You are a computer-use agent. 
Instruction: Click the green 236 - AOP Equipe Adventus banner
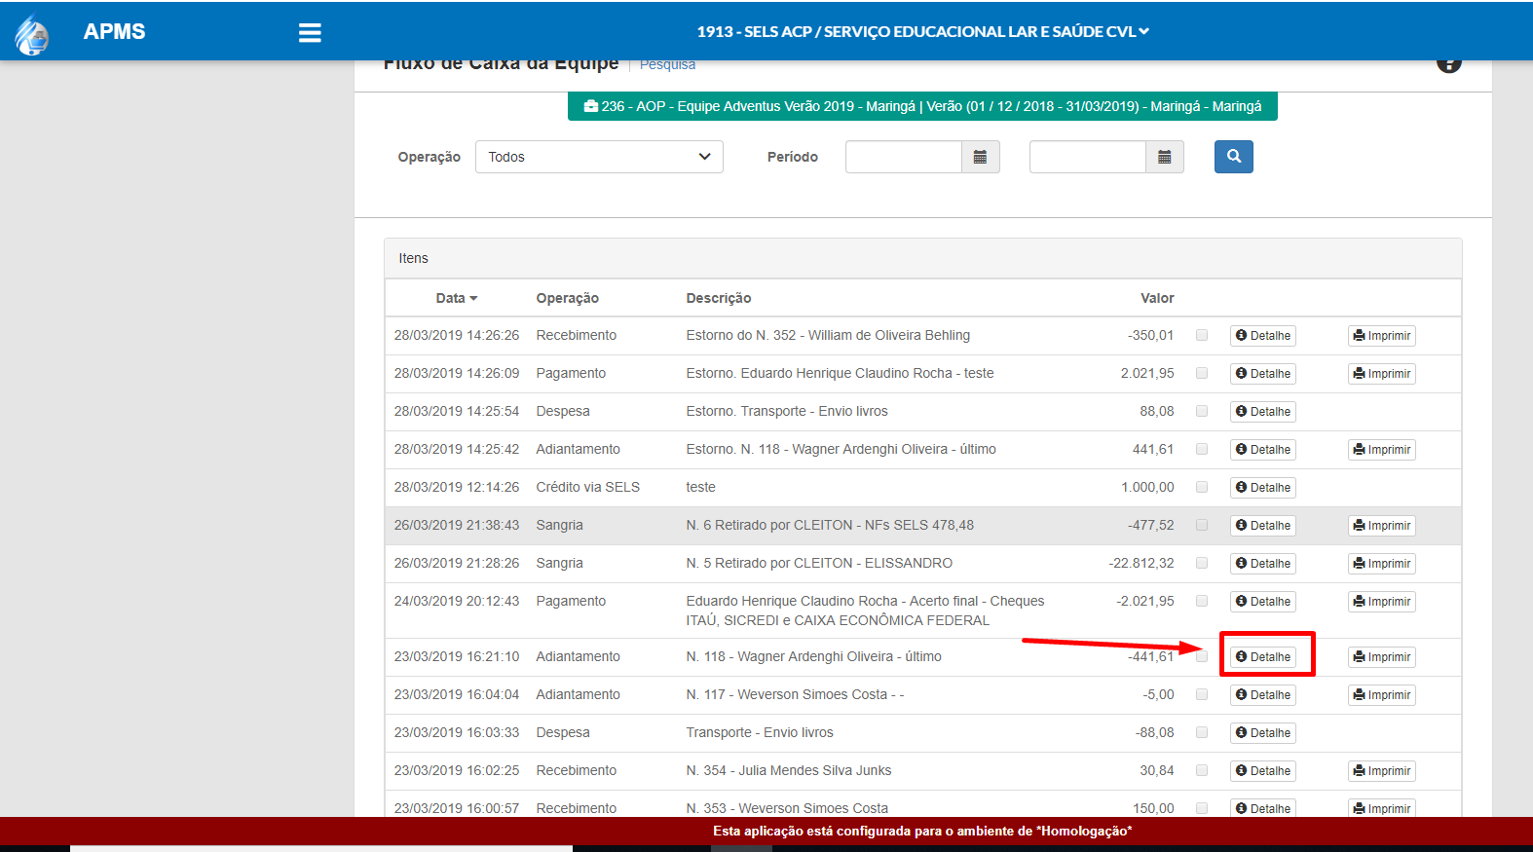click(x=922, y=106)
